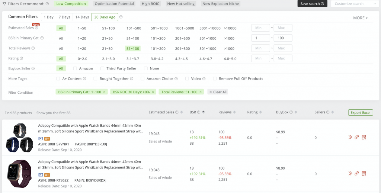Select Estimated Sales range 101~500

pyautogui.click(x=134, y=28)
